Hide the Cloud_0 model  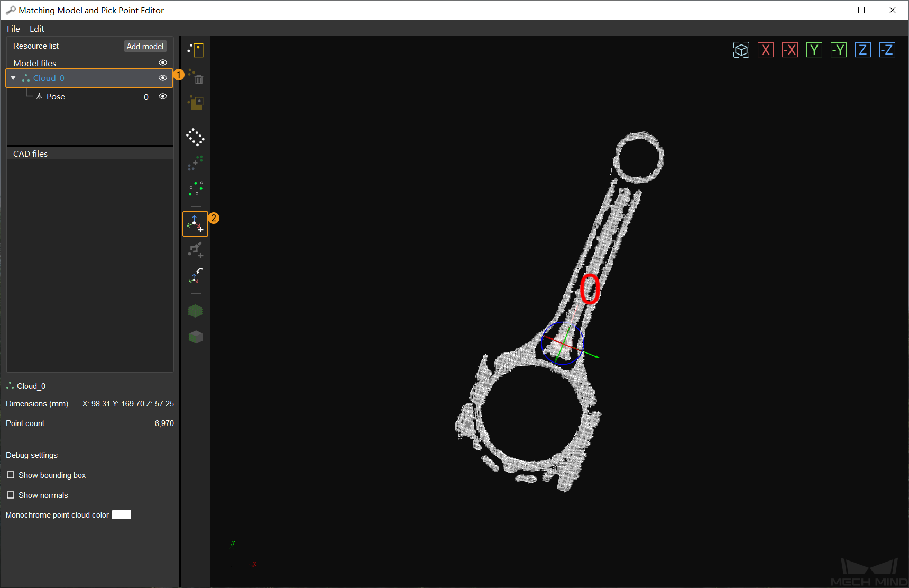[x=163, y=78]
